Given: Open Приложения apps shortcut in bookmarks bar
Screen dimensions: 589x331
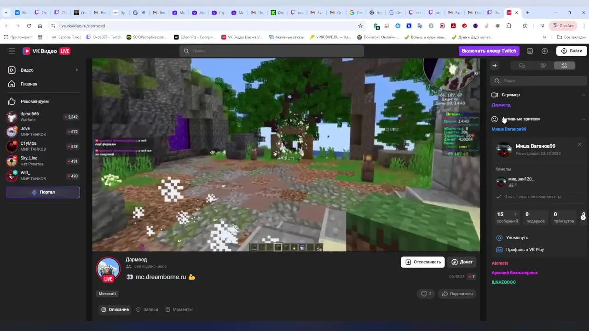Looking at the screenshot, I should 17,37.
